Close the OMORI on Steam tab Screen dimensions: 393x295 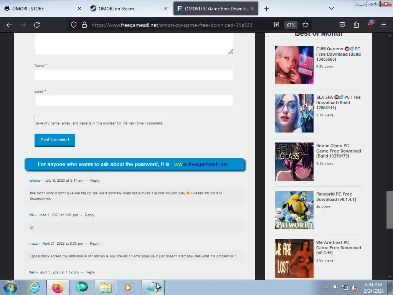point(166,8)
